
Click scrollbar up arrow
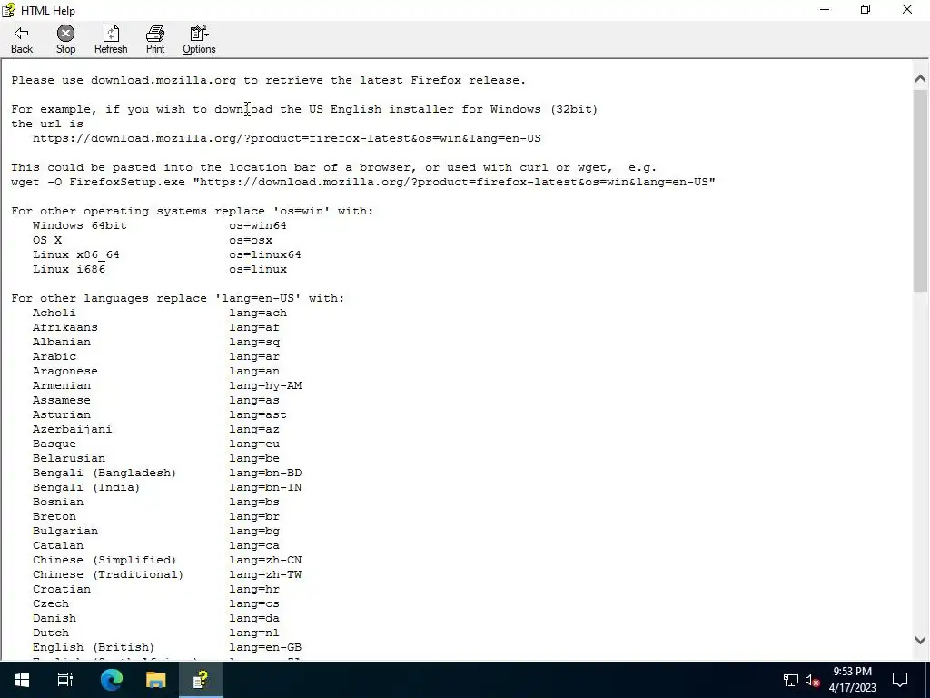[921, 78]
